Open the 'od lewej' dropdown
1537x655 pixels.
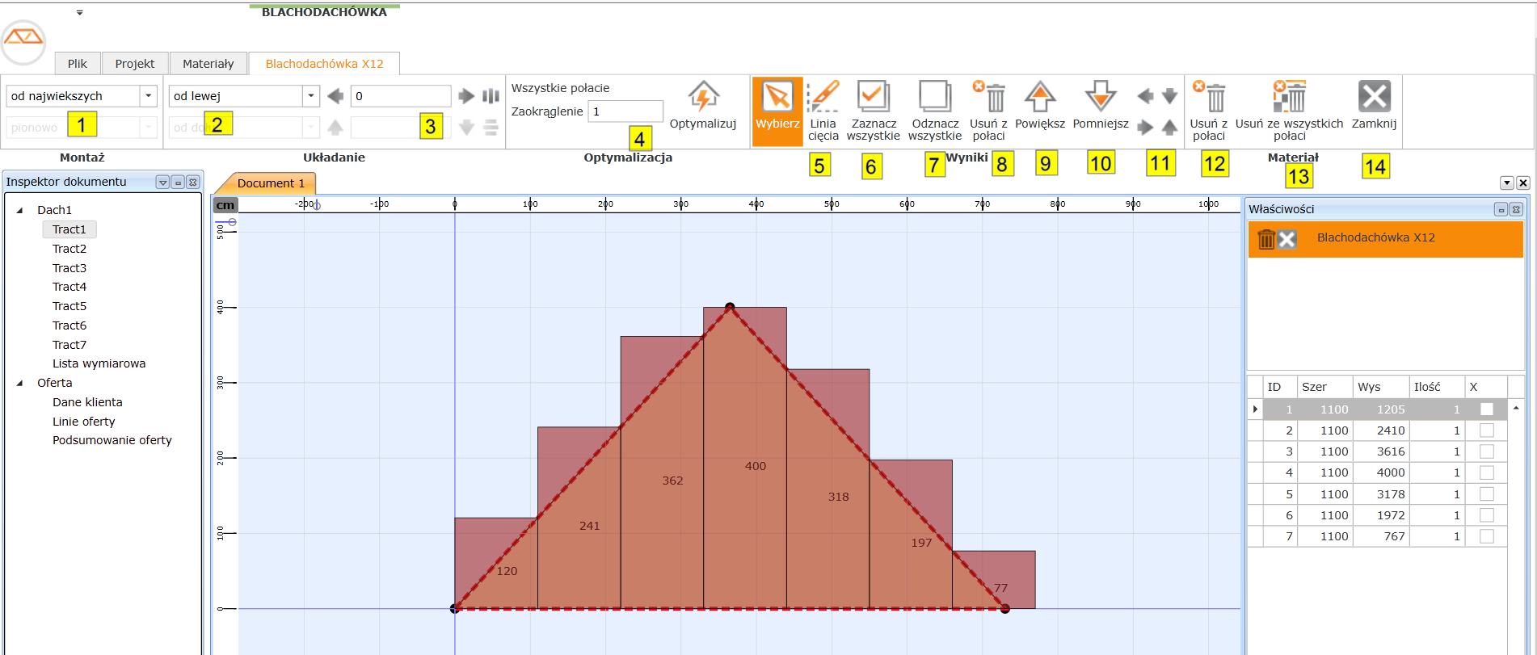311,96
